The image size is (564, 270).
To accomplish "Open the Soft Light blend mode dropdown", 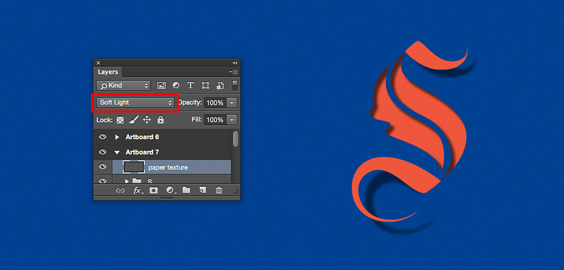I will pos(135,102).
